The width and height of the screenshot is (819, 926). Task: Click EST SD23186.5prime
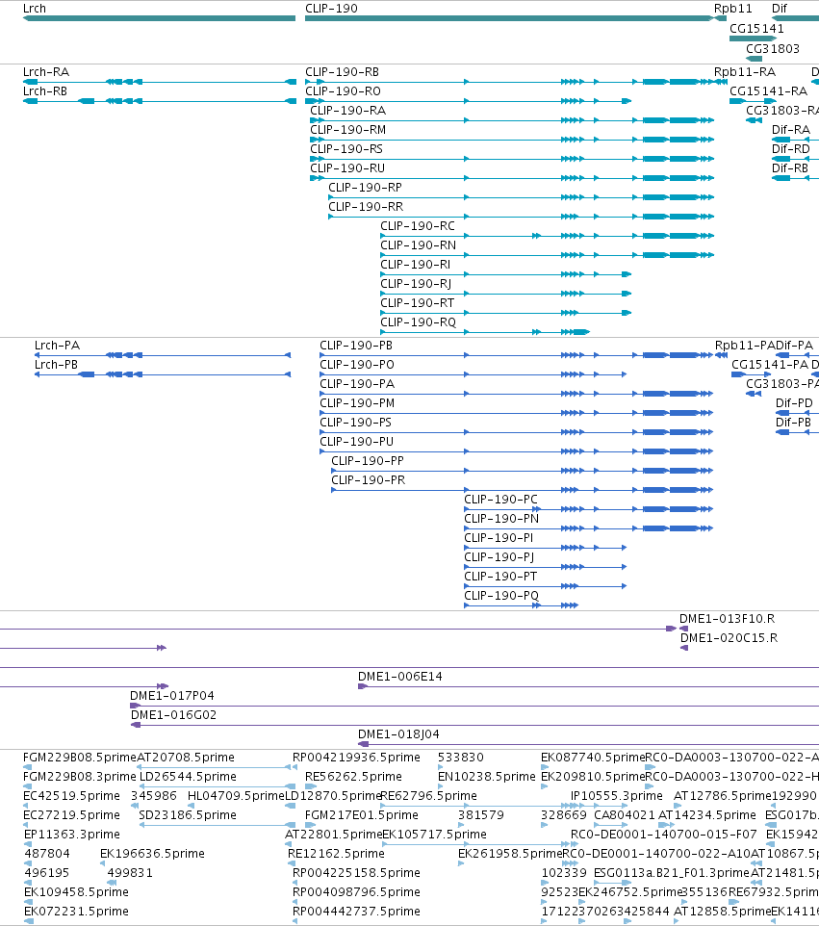(x=187, y=815)
